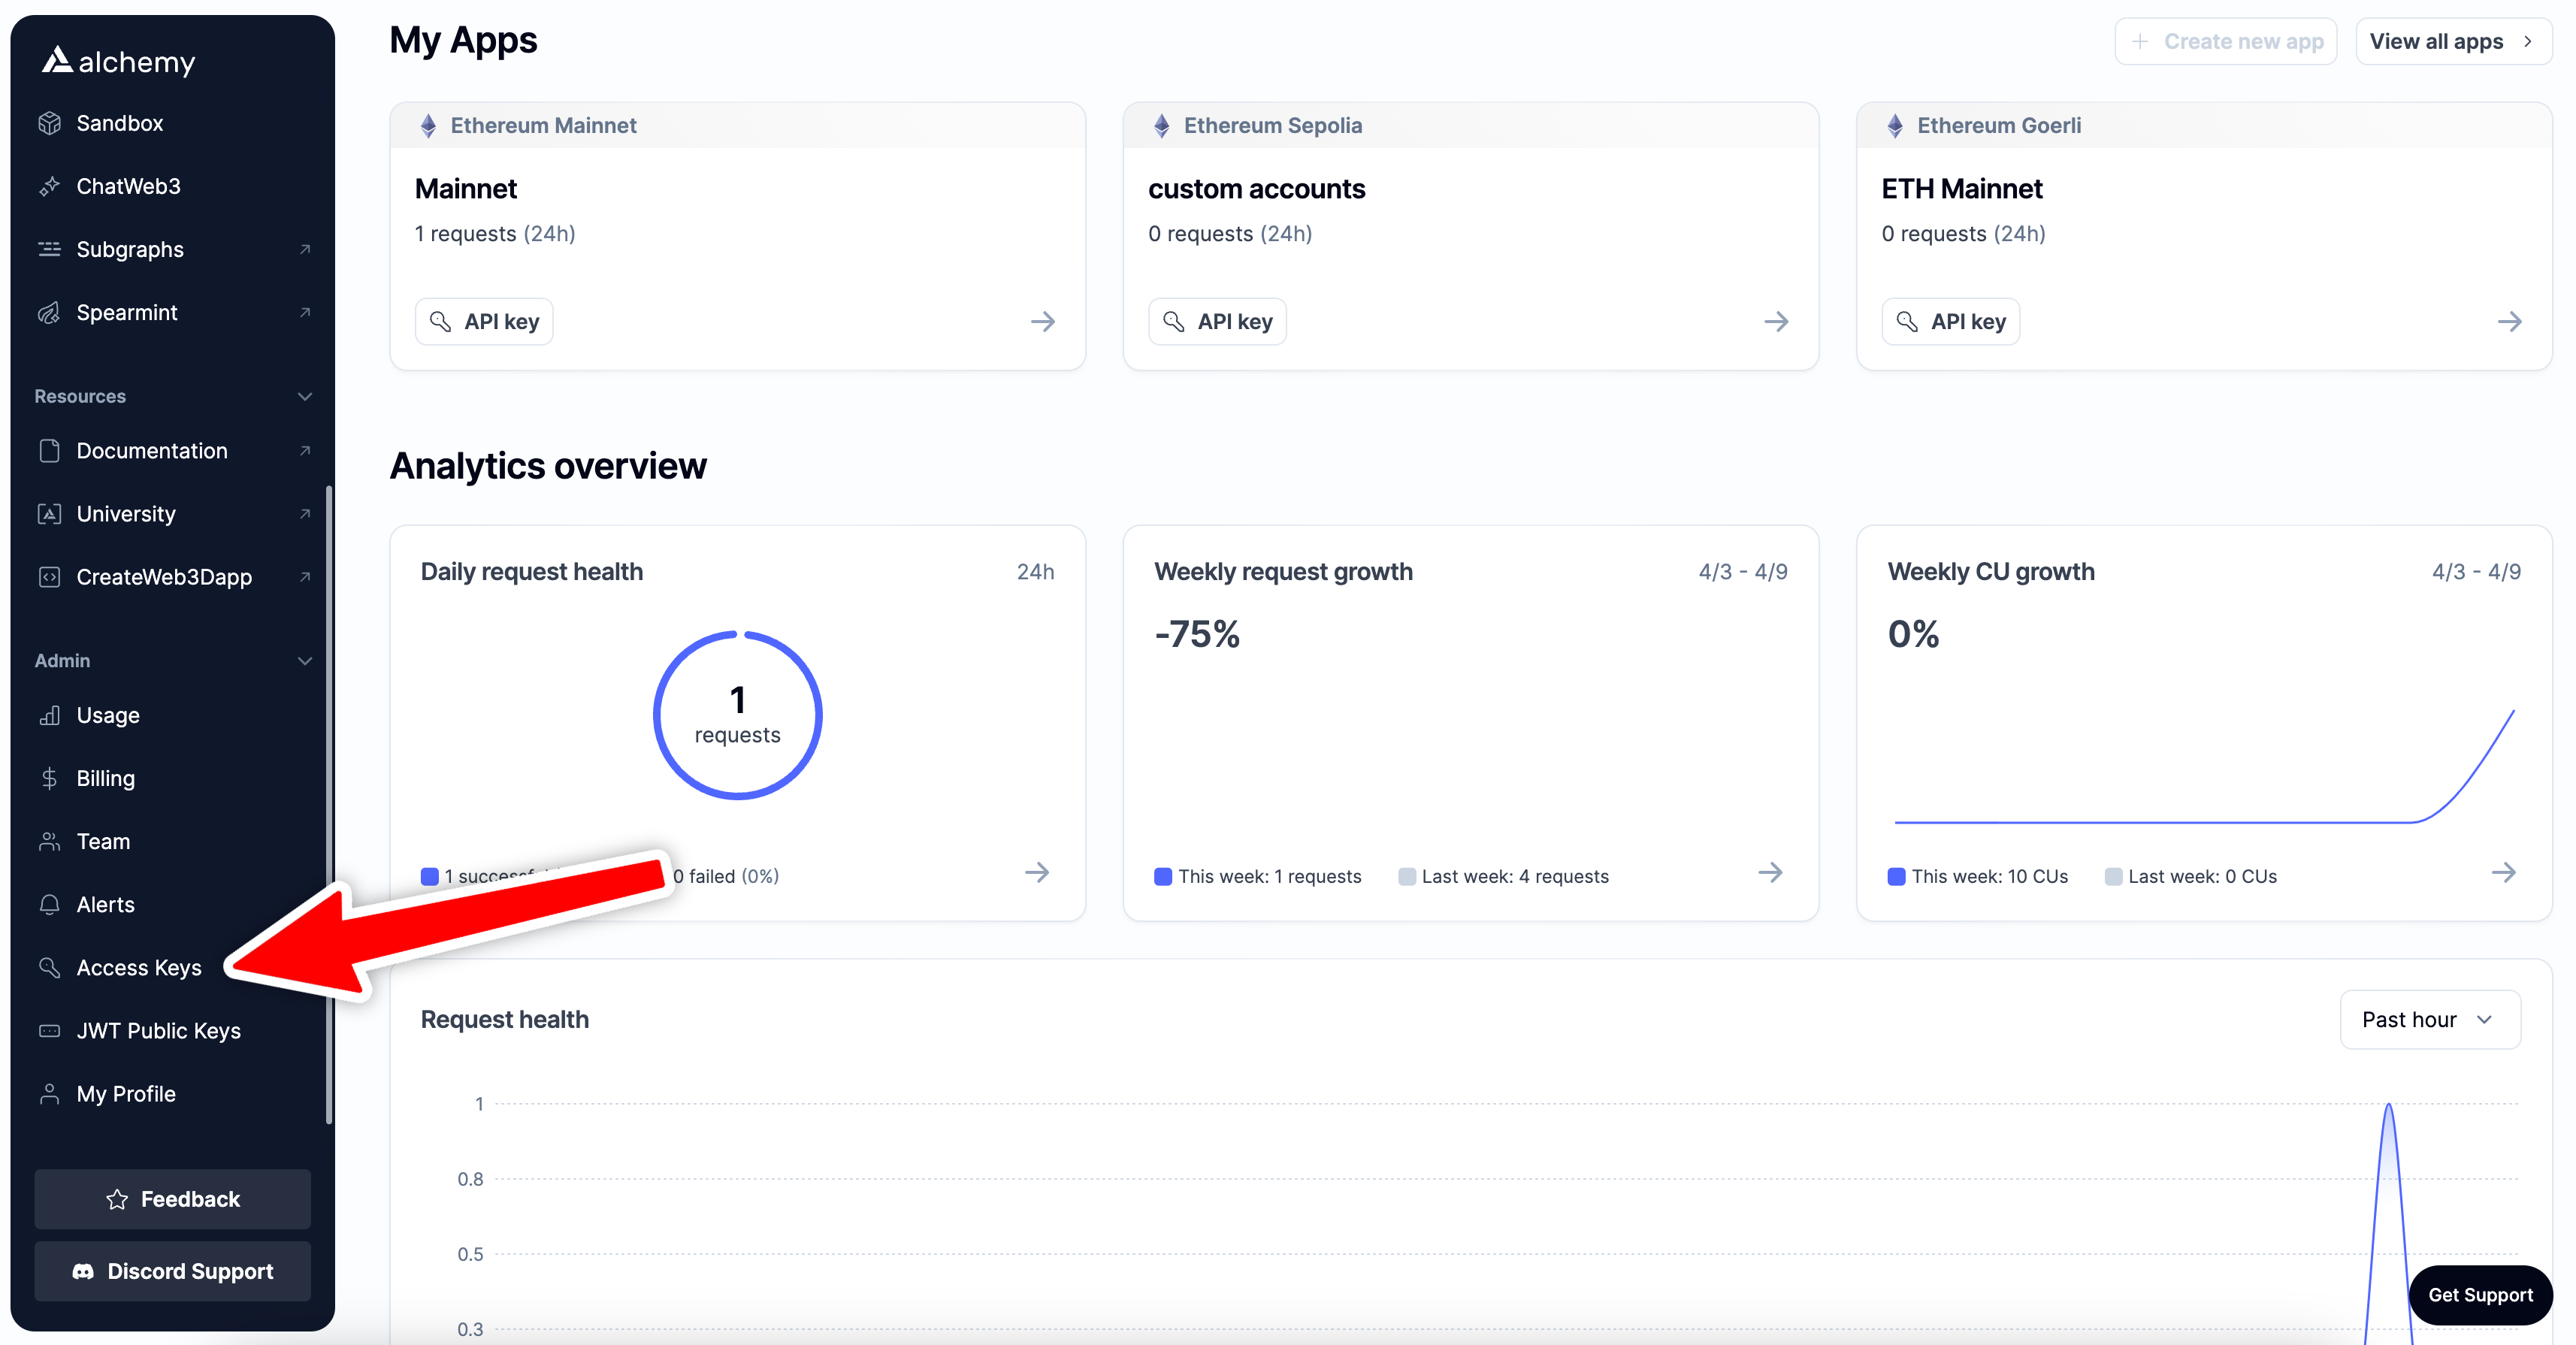The height and width of the screenshot is (1345, 2576).
Task: Open Weekly CU growth details arrow
Action: 2503,873
